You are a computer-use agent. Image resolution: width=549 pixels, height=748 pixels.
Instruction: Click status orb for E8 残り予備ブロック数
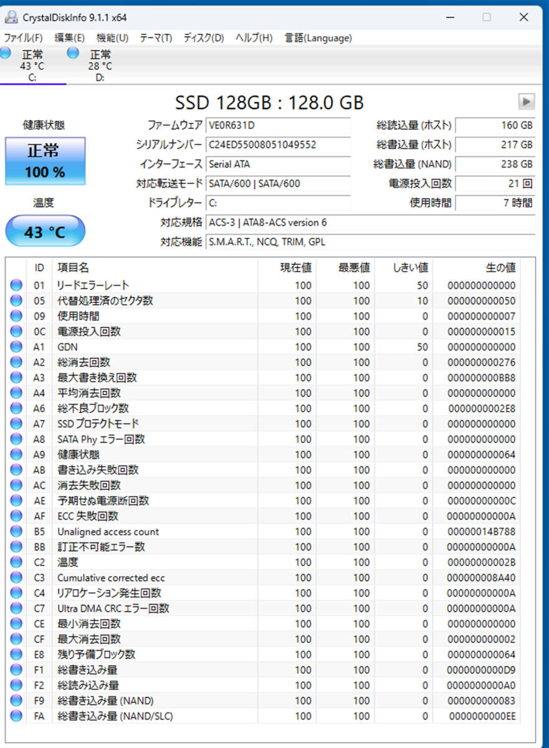tap(16, 654)
